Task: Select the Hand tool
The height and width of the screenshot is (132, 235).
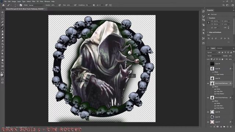Action: click(x=3, y=60)
